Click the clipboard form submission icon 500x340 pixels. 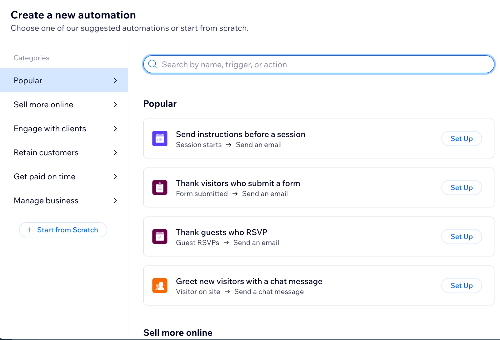pos(160,187)
